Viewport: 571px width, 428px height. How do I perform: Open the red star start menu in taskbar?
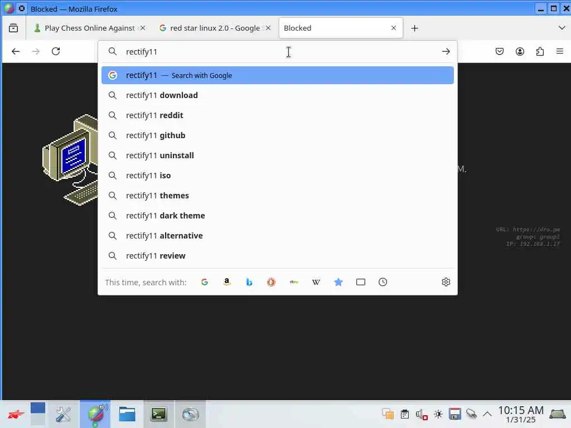click(x=15, y=415)
